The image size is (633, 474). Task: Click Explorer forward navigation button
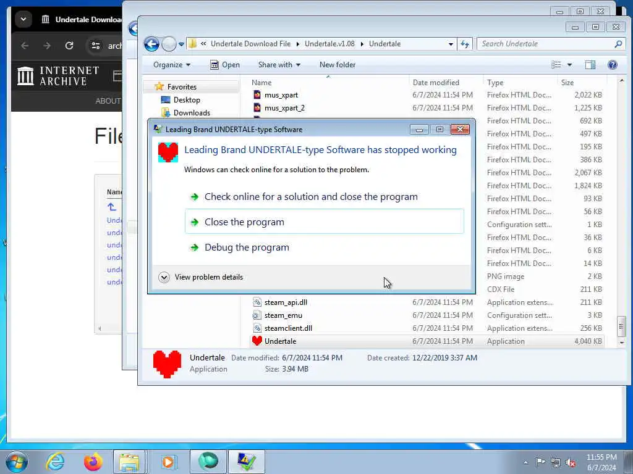[169, 44]
